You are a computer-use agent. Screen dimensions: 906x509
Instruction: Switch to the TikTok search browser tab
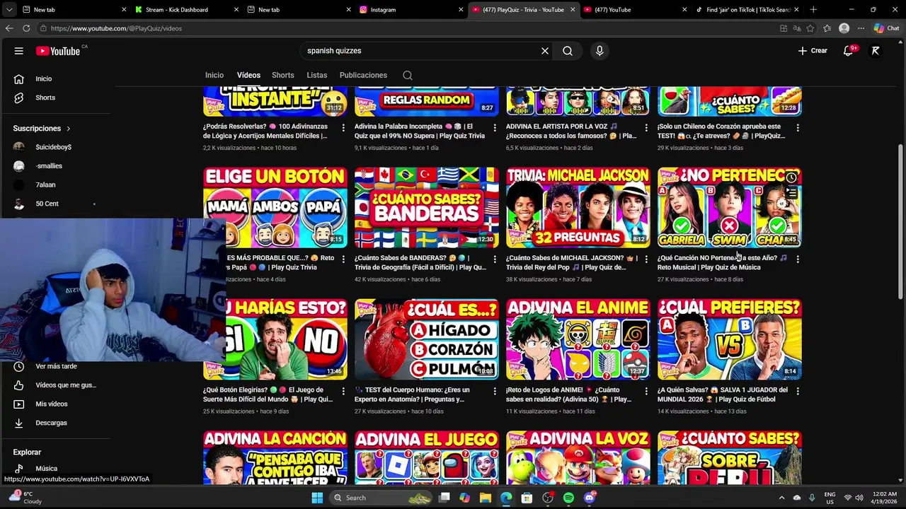coord(747,10)
